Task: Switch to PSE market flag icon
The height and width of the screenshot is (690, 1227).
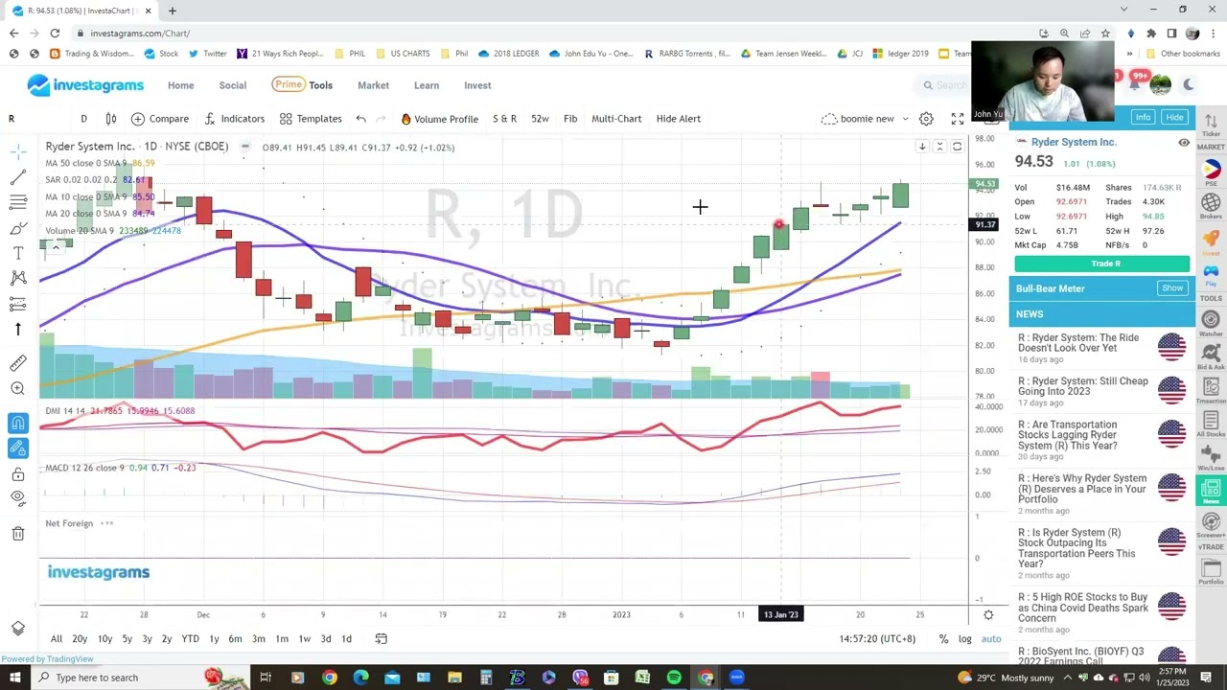Action: pyautogui.click(x=1212, y=172)
